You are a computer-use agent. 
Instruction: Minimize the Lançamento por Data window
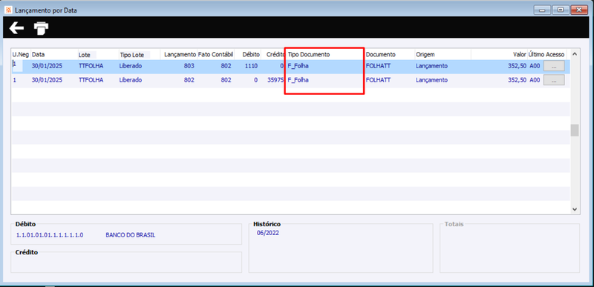(x=542, y=10)
